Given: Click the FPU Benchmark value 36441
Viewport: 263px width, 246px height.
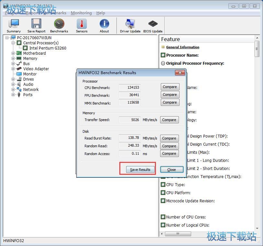Looking at the screenshot, I should (x=129, y=95).
